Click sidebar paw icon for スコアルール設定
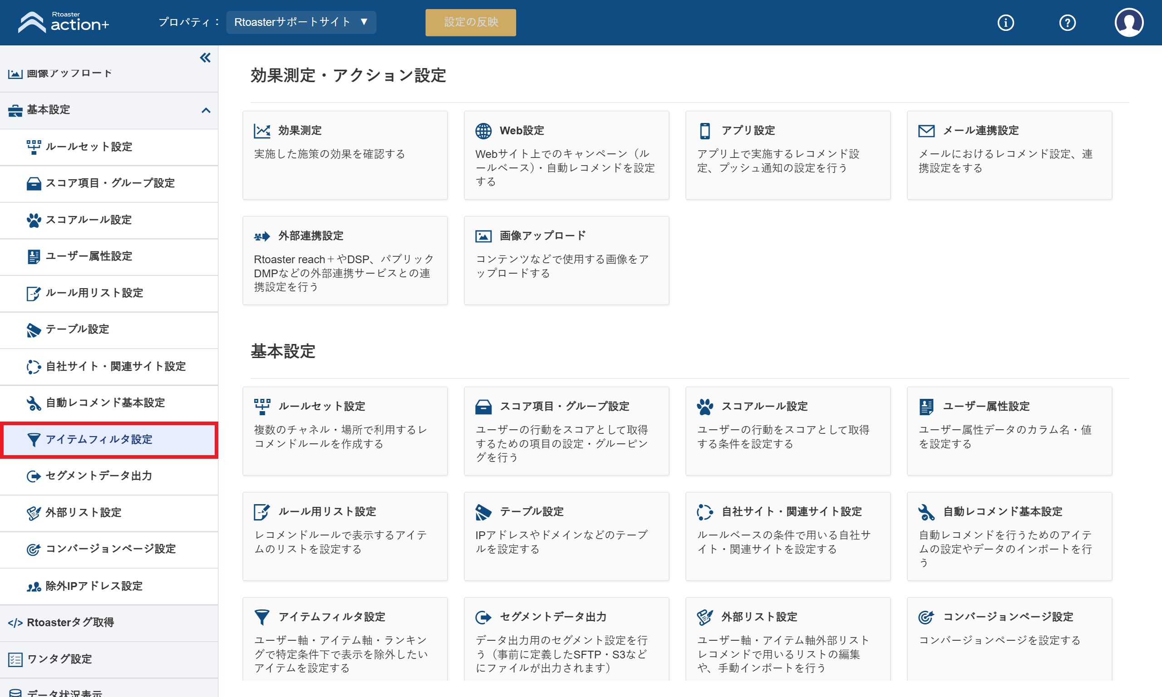The width and height of the screenshot is (1162, 697). [33, 220]
